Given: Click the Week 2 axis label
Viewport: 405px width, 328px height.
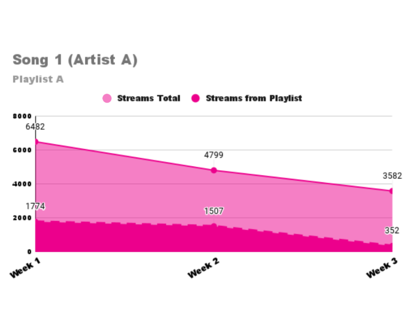Looking at the screenshot, I should (203, 268).
